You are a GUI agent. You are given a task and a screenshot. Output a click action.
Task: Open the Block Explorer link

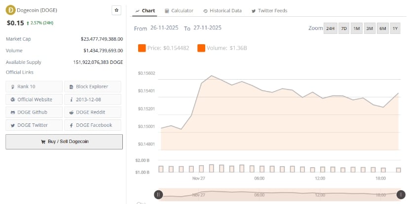92,87
